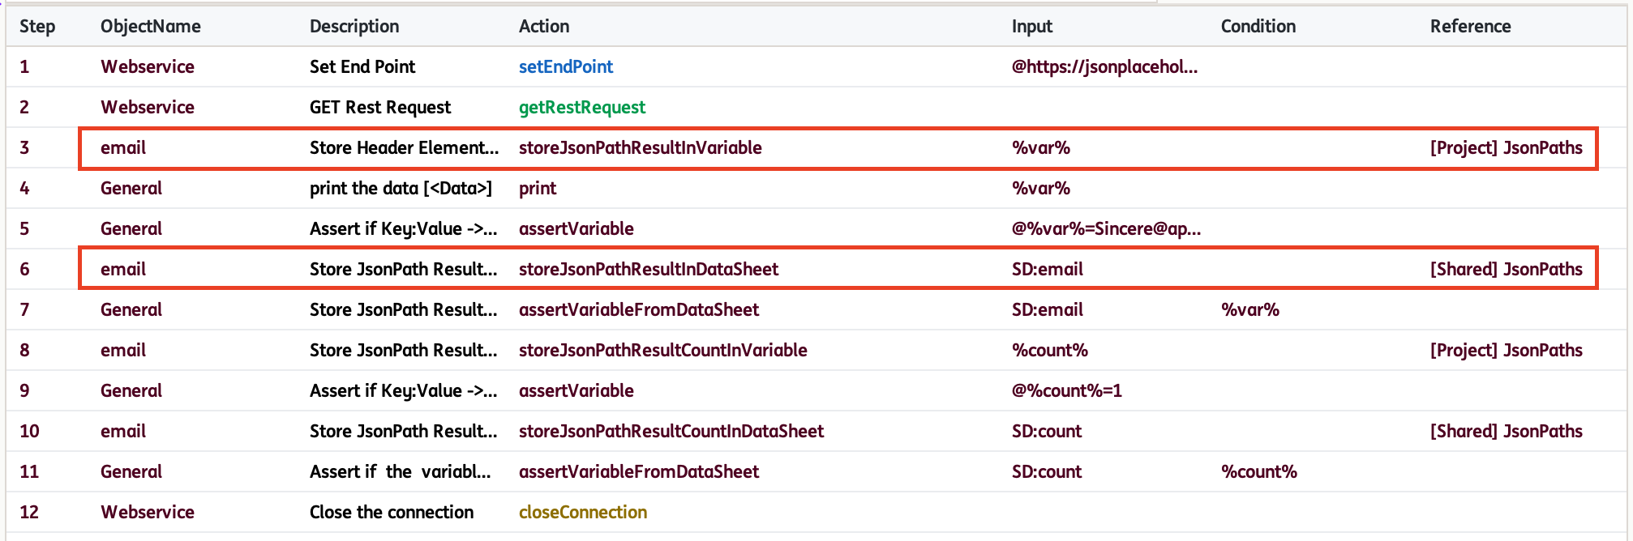
Task: Click [Project] JsonPaths reference in step 3
Action: pos(1507,147)
